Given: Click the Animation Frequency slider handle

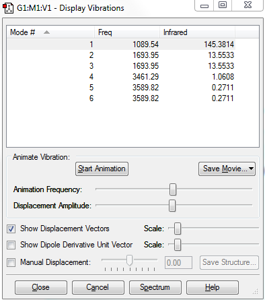Looking at the screenshot, I should click(173, 189).
